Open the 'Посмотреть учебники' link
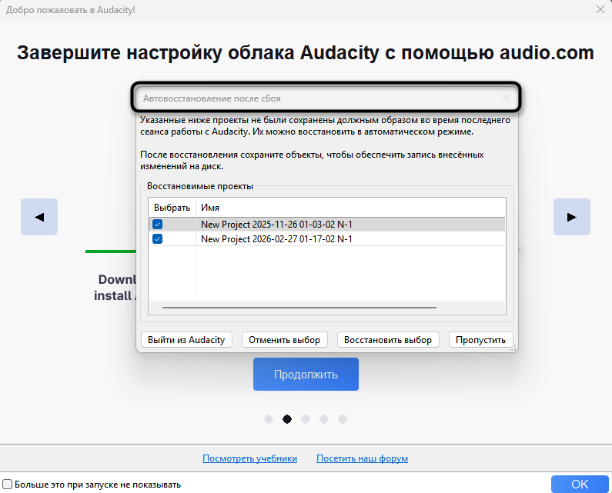 click(x=249, y=458)
